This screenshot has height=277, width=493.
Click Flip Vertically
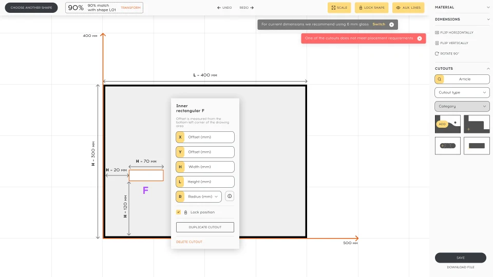point(451,43)
